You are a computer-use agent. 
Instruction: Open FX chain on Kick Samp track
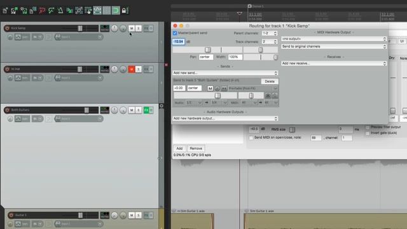pyautogui.click(x=146, y=28)
